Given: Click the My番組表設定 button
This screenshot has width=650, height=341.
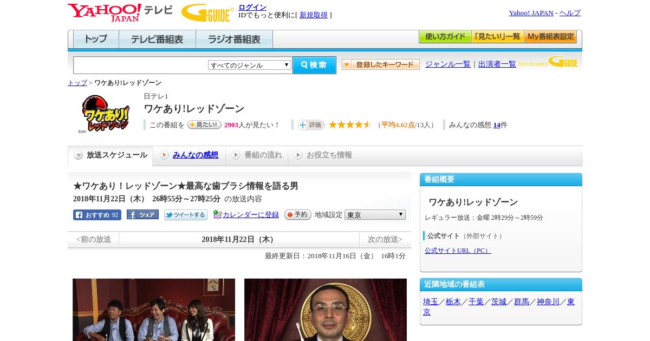Looking at the screenshot, I should pos(550,37).
